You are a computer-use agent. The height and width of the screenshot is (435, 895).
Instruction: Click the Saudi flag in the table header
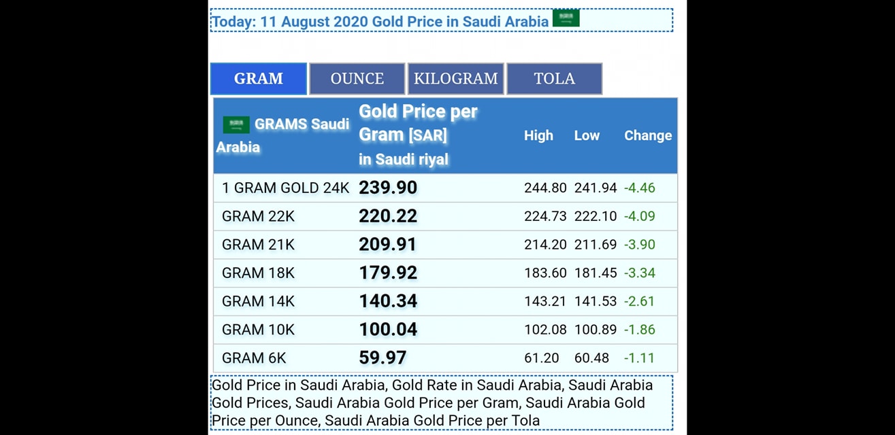point(236,124)
